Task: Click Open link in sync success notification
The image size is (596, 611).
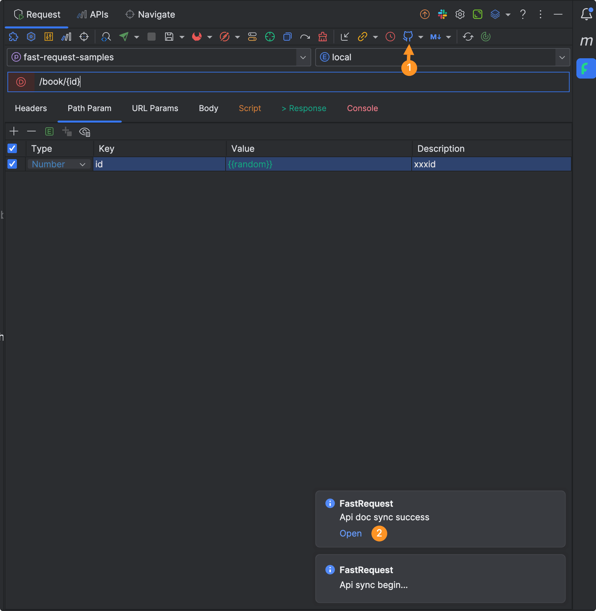Action: point(350,533)
